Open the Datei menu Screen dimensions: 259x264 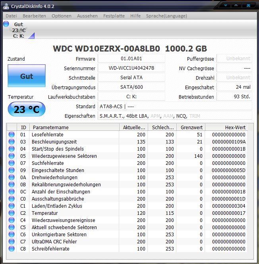pos(11,16)
